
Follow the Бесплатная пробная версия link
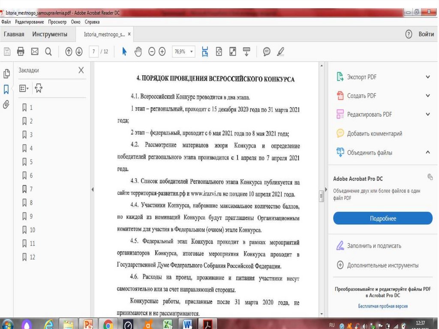click(x=383, y=306)
